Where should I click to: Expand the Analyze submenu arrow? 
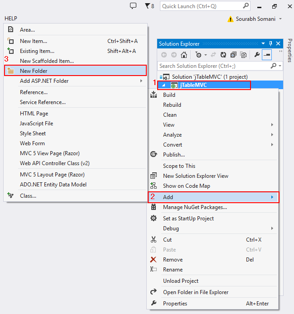click(x=272, y=134)
